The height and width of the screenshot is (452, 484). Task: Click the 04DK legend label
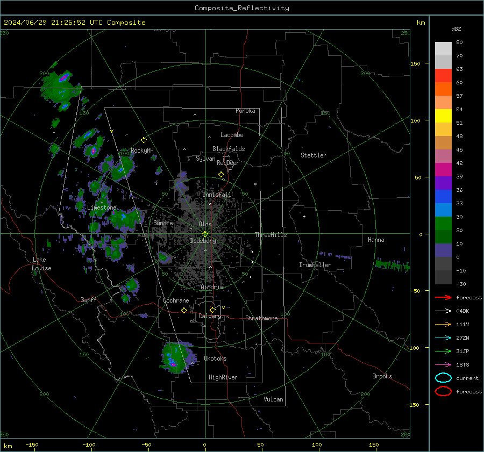462,311
